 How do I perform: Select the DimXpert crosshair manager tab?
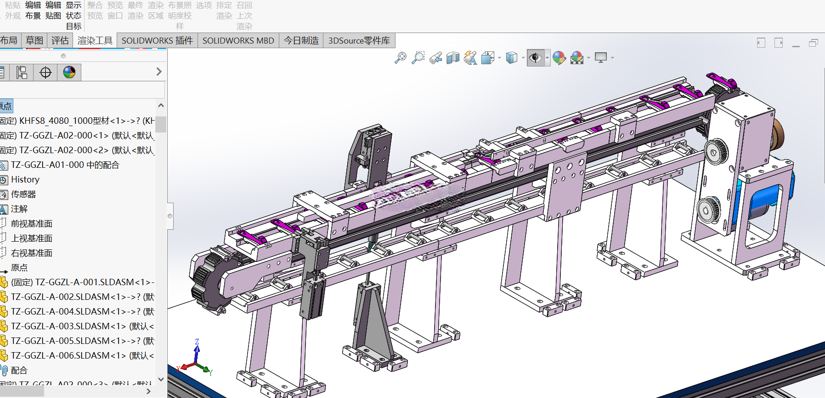[x=45, y=72]
